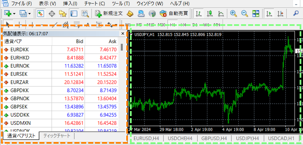Open the Signals radio-wave icon

(152, 13)
